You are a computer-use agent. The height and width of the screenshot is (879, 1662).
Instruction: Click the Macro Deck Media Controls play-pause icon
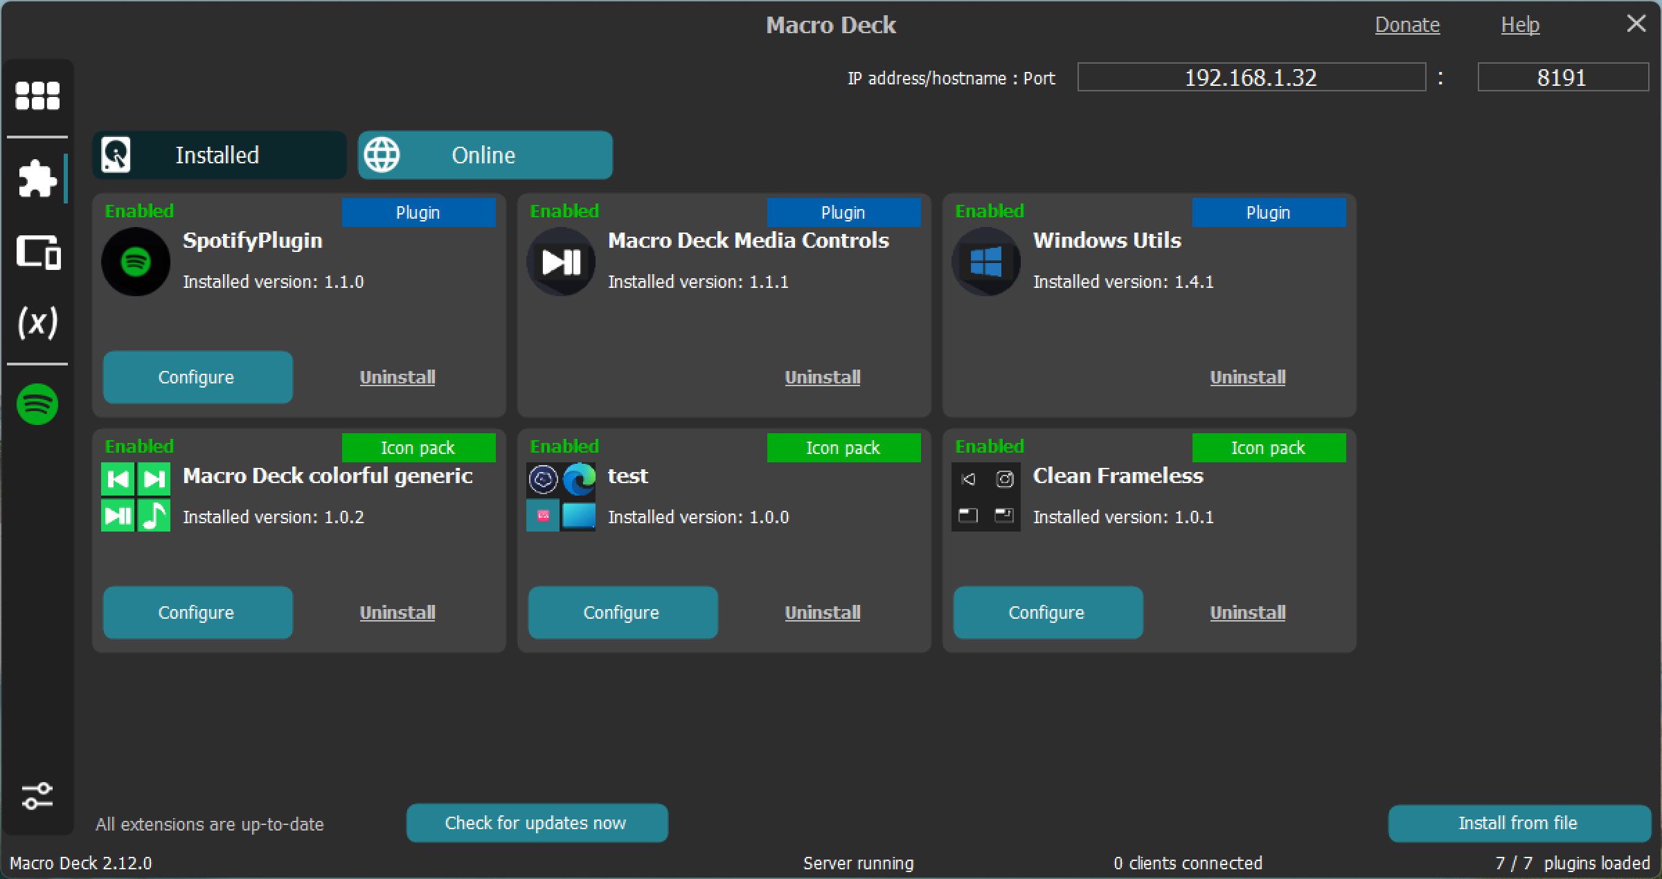pyautogui.click(x=561, y=262)
